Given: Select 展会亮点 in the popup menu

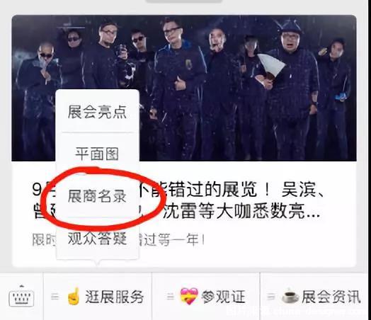Looking at the screenshot, I should tap(97, 112).
